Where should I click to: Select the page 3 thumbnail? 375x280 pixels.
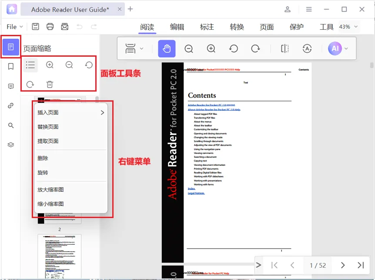pos(59,256)
